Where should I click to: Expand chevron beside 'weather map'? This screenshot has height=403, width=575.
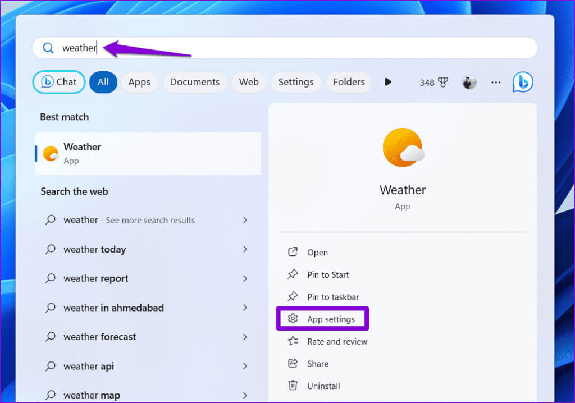(x=245, y=395)
